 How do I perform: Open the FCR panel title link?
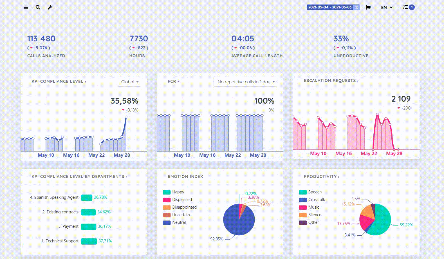173,81
